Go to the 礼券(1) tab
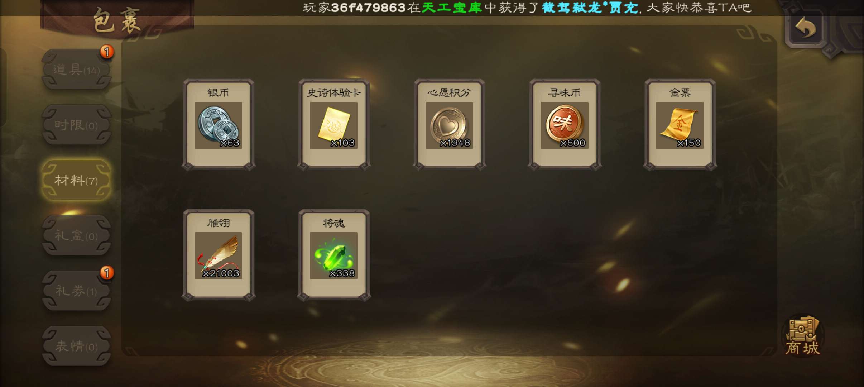The image size is (864, 387). 76,291
